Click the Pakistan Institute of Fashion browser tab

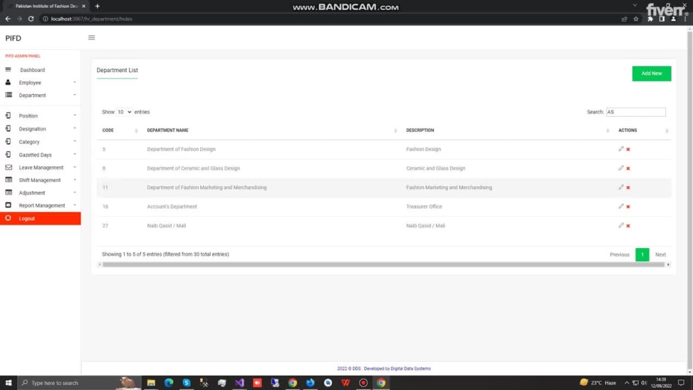tap(46, 6)
